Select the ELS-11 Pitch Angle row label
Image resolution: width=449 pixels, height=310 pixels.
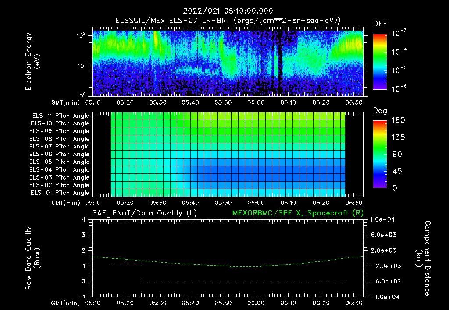pos(61,116)
